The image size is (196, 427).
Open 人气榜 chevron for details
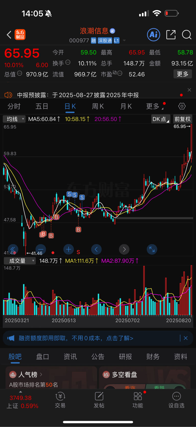coord(41,375)
